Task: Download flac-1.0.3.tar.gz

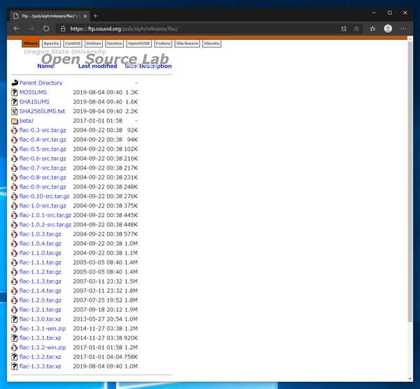Action: (40, 234)
